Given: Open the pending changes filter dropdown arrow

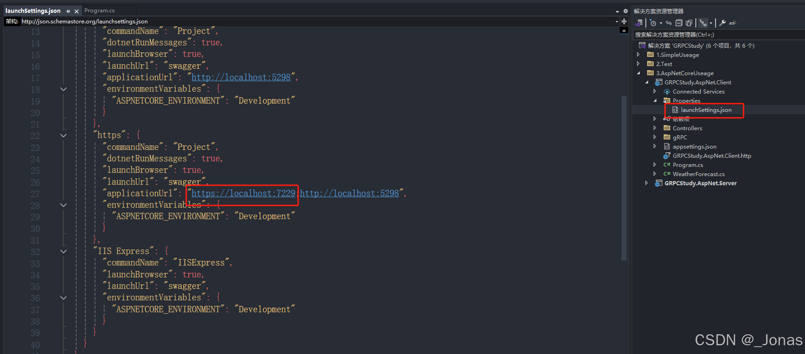Looking at the screenshot, I should point(661,23).
